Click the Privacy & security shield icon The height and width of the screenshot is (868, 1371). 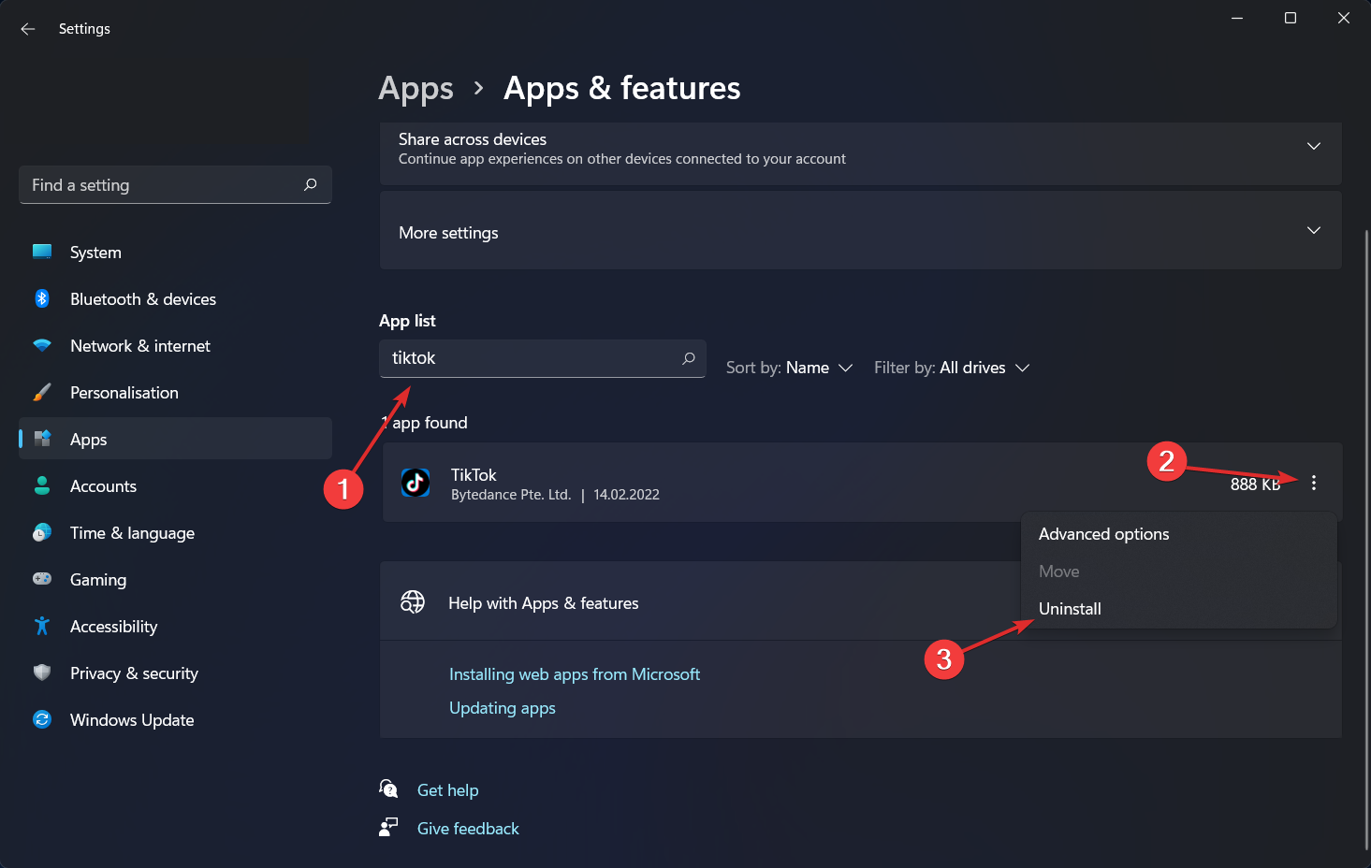(42, 673)
